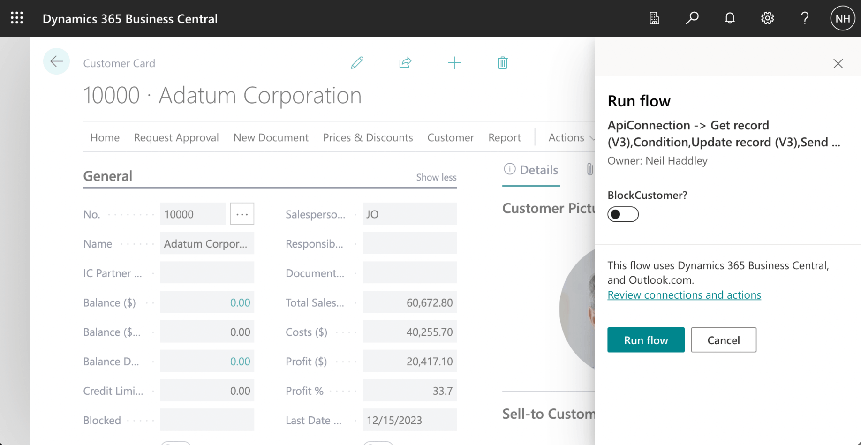
Task: Open the settings gear icon
Action: (x=767, y=18)
